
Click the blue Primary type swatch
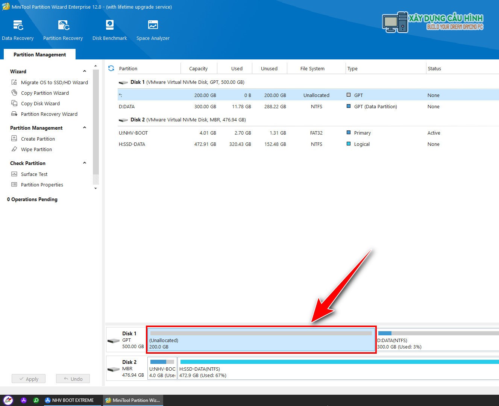pyautogui.click(x=349, y=132)
